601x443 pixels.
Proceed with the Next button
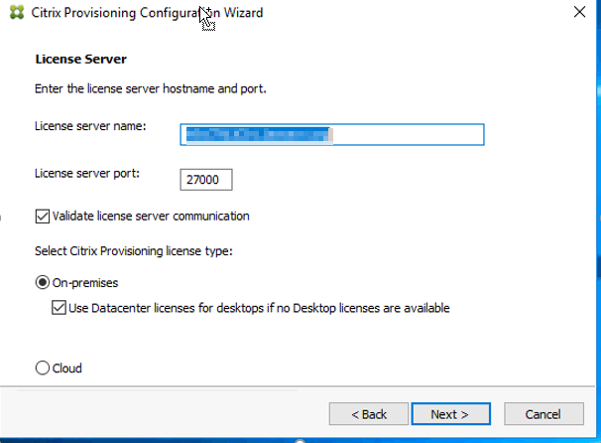click(x=450, y=414)
